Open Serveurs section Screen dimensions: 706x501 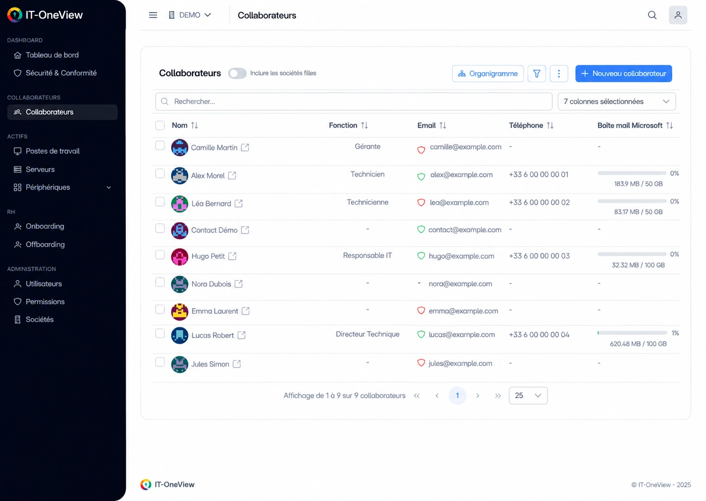[x=62, y=169]
